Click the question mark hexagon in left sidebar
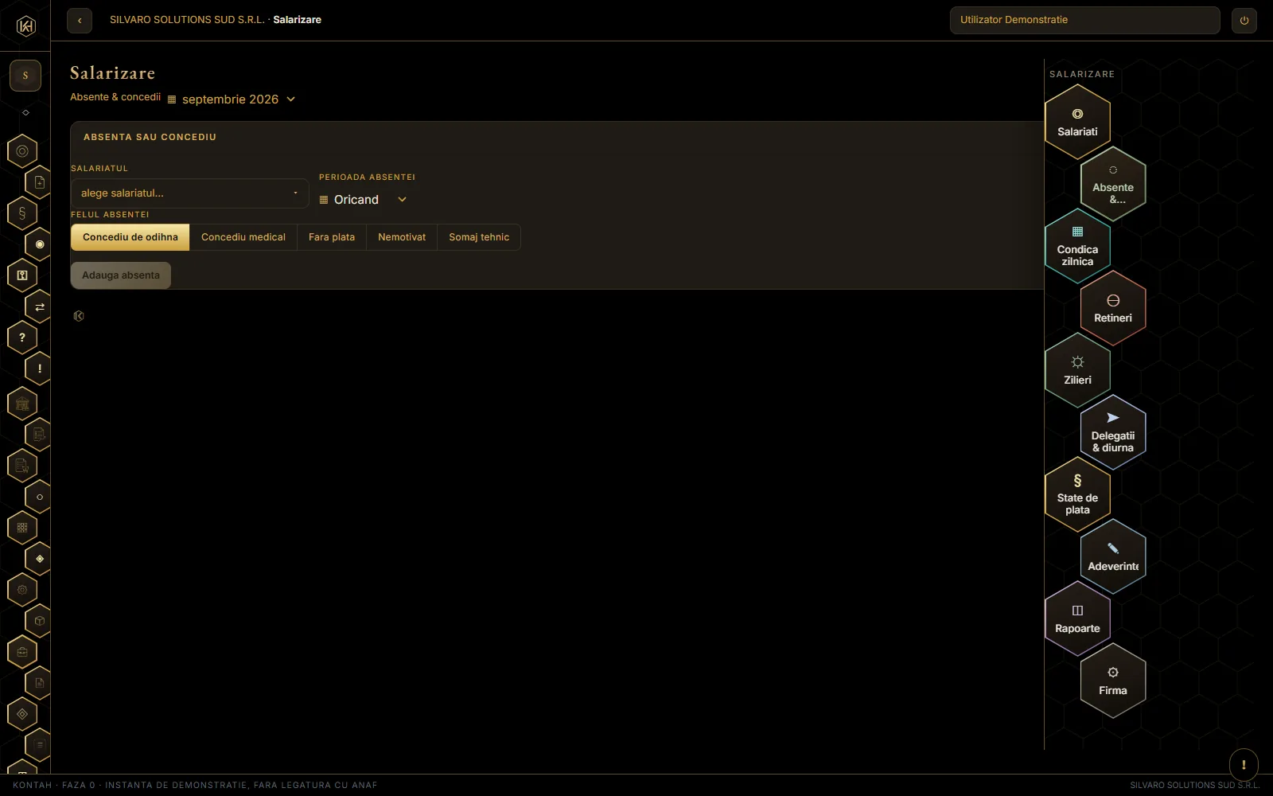Screen dimensions: 1273x796 pyautogui.click(x=22, y=338)
